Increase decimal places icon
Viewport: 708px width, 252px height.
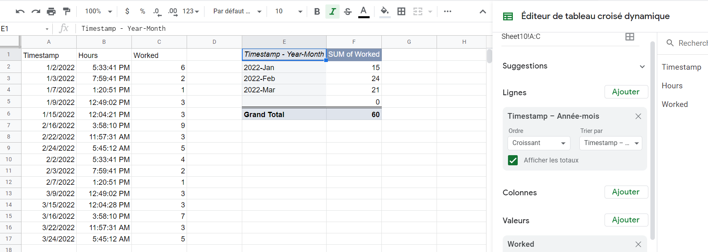(x=173, y=11)
